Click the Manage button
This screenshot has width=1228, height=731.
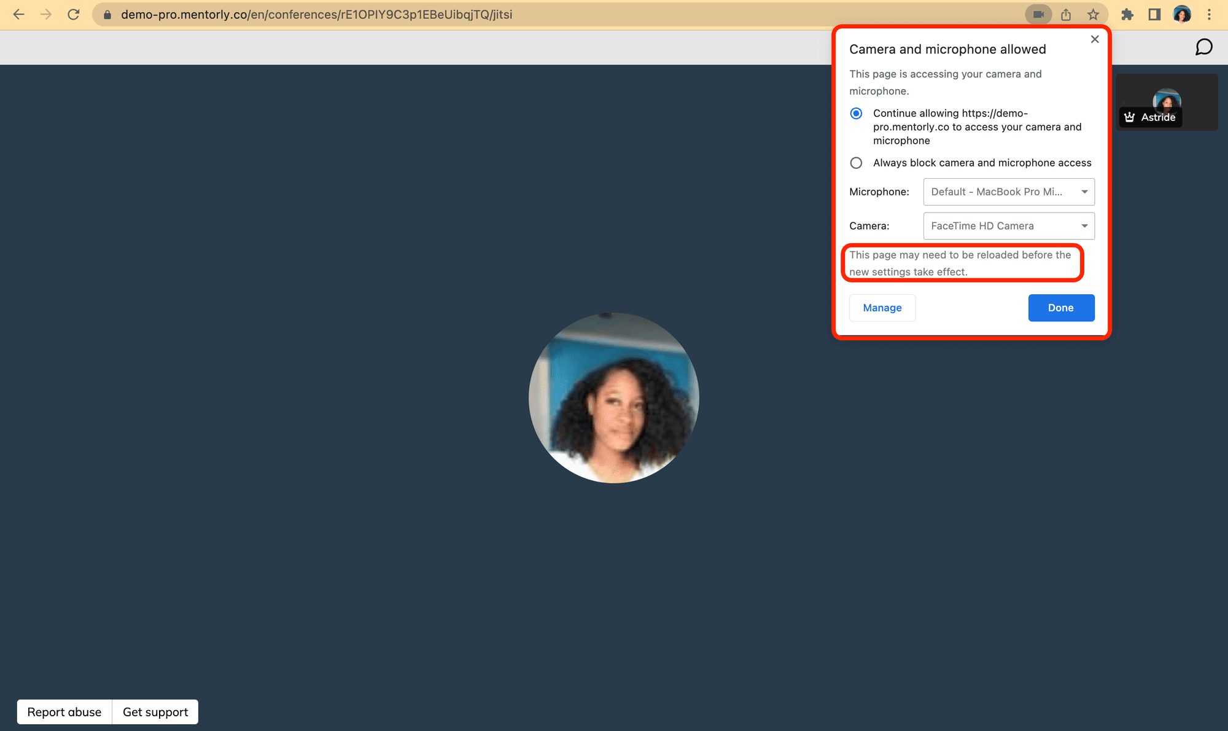click(x=882, y=308)
